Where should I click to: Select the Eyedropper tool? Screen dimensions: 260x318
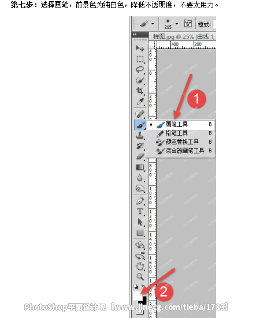click(140, 102)
